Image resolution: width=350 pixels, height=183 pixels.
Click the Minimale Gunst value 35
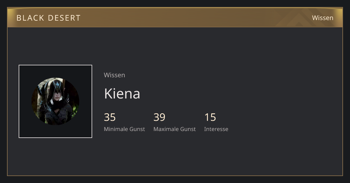click(x=110, y=117)
